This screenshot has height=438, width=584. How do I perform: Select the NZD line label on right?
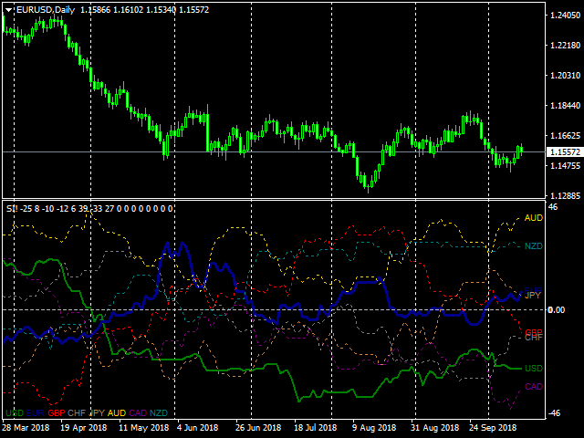533,246
